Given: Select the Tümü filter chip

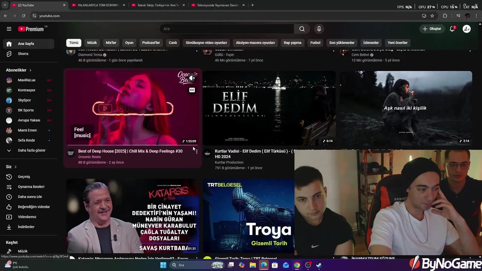Looking at the screenshot, I should (74, 43).
